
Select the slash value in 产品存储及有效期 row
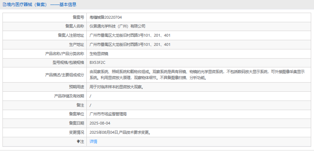pyautogui.click(x=90, y=96)
